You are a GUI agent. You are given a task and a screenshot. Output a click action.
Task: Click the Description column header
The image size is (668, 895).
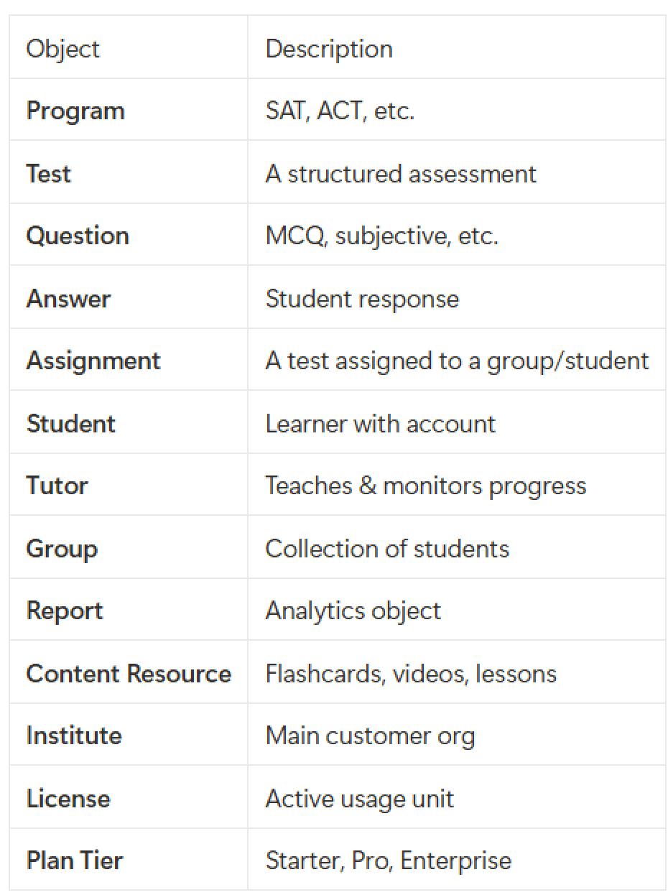[329, 49]
